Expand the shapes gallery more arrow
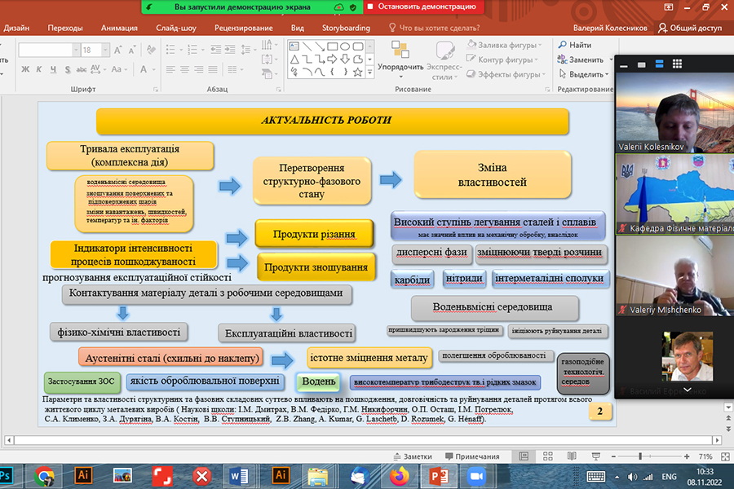This screenshot has width=734, height=489. tap(370, 73)
